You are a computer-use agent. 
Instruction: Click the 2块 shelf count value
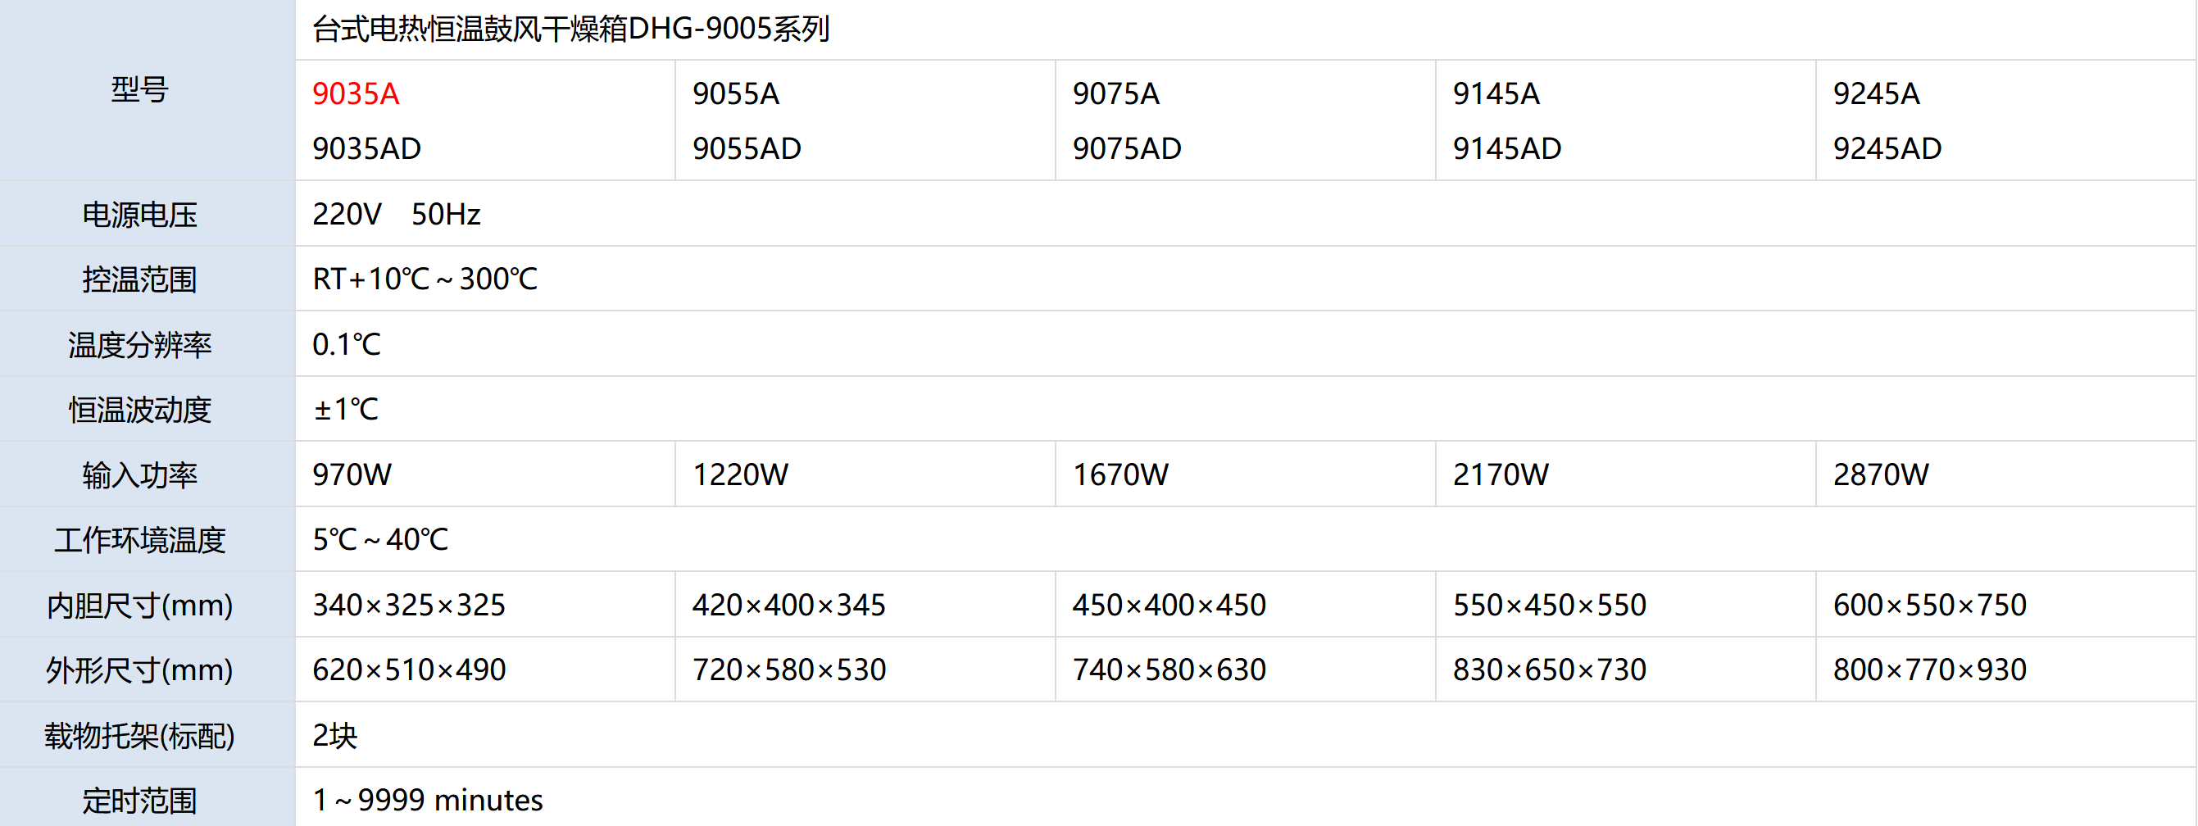coord(335,736)
